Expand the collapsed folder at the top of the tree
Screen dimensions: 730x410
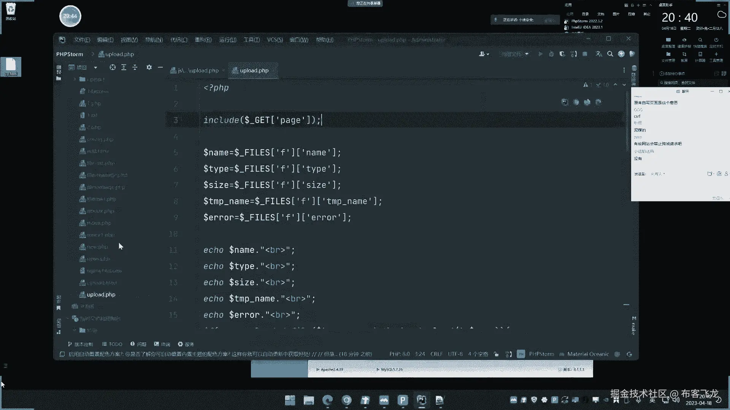click(x=75, y=79)
